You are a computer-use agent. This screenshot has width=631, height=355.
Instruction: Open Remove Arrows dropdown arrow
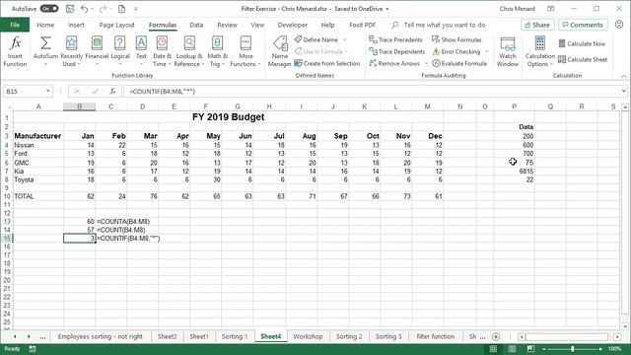point(426,63)
